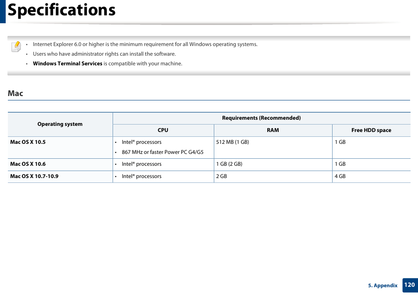Screen dimensions: 418x296
Task: Click the 4 GB free HDD space cell
Action: 340,176
